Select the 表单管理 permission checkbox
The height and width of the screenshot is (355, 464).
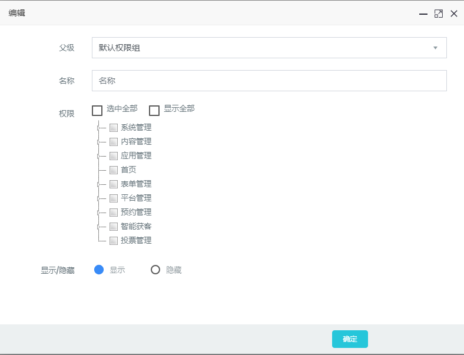[x=114, y=184]
